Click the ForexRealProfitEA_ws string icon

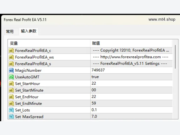11,57
